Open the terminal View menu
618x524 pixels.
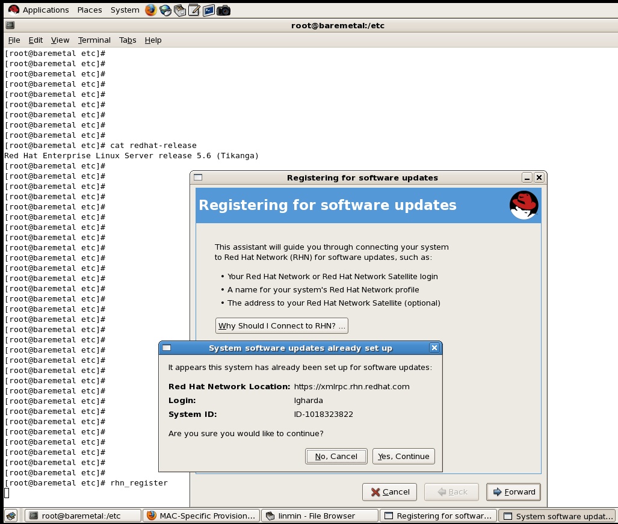[x=60, y=40]
